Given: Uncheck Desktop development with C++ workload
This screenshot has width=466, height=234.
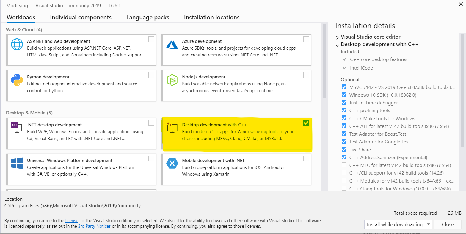Looking at the screenshot, I should [x=306, y=123].
